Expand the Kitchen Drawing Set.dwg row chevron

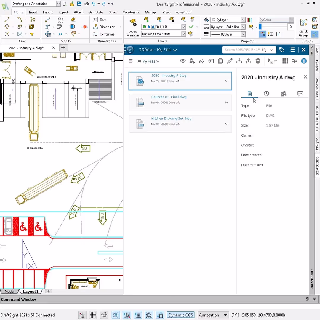227,124
